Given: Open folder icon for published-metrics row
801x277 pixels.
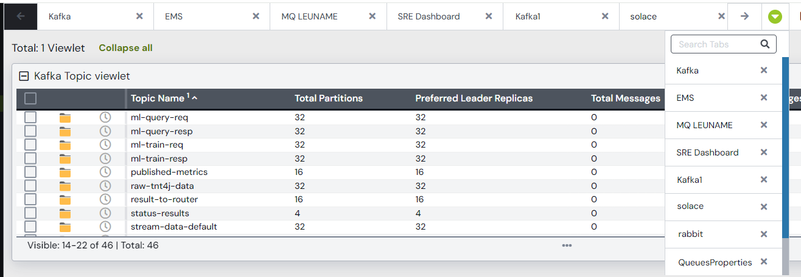Looking at the screenshot, I should tap(65, 173).
